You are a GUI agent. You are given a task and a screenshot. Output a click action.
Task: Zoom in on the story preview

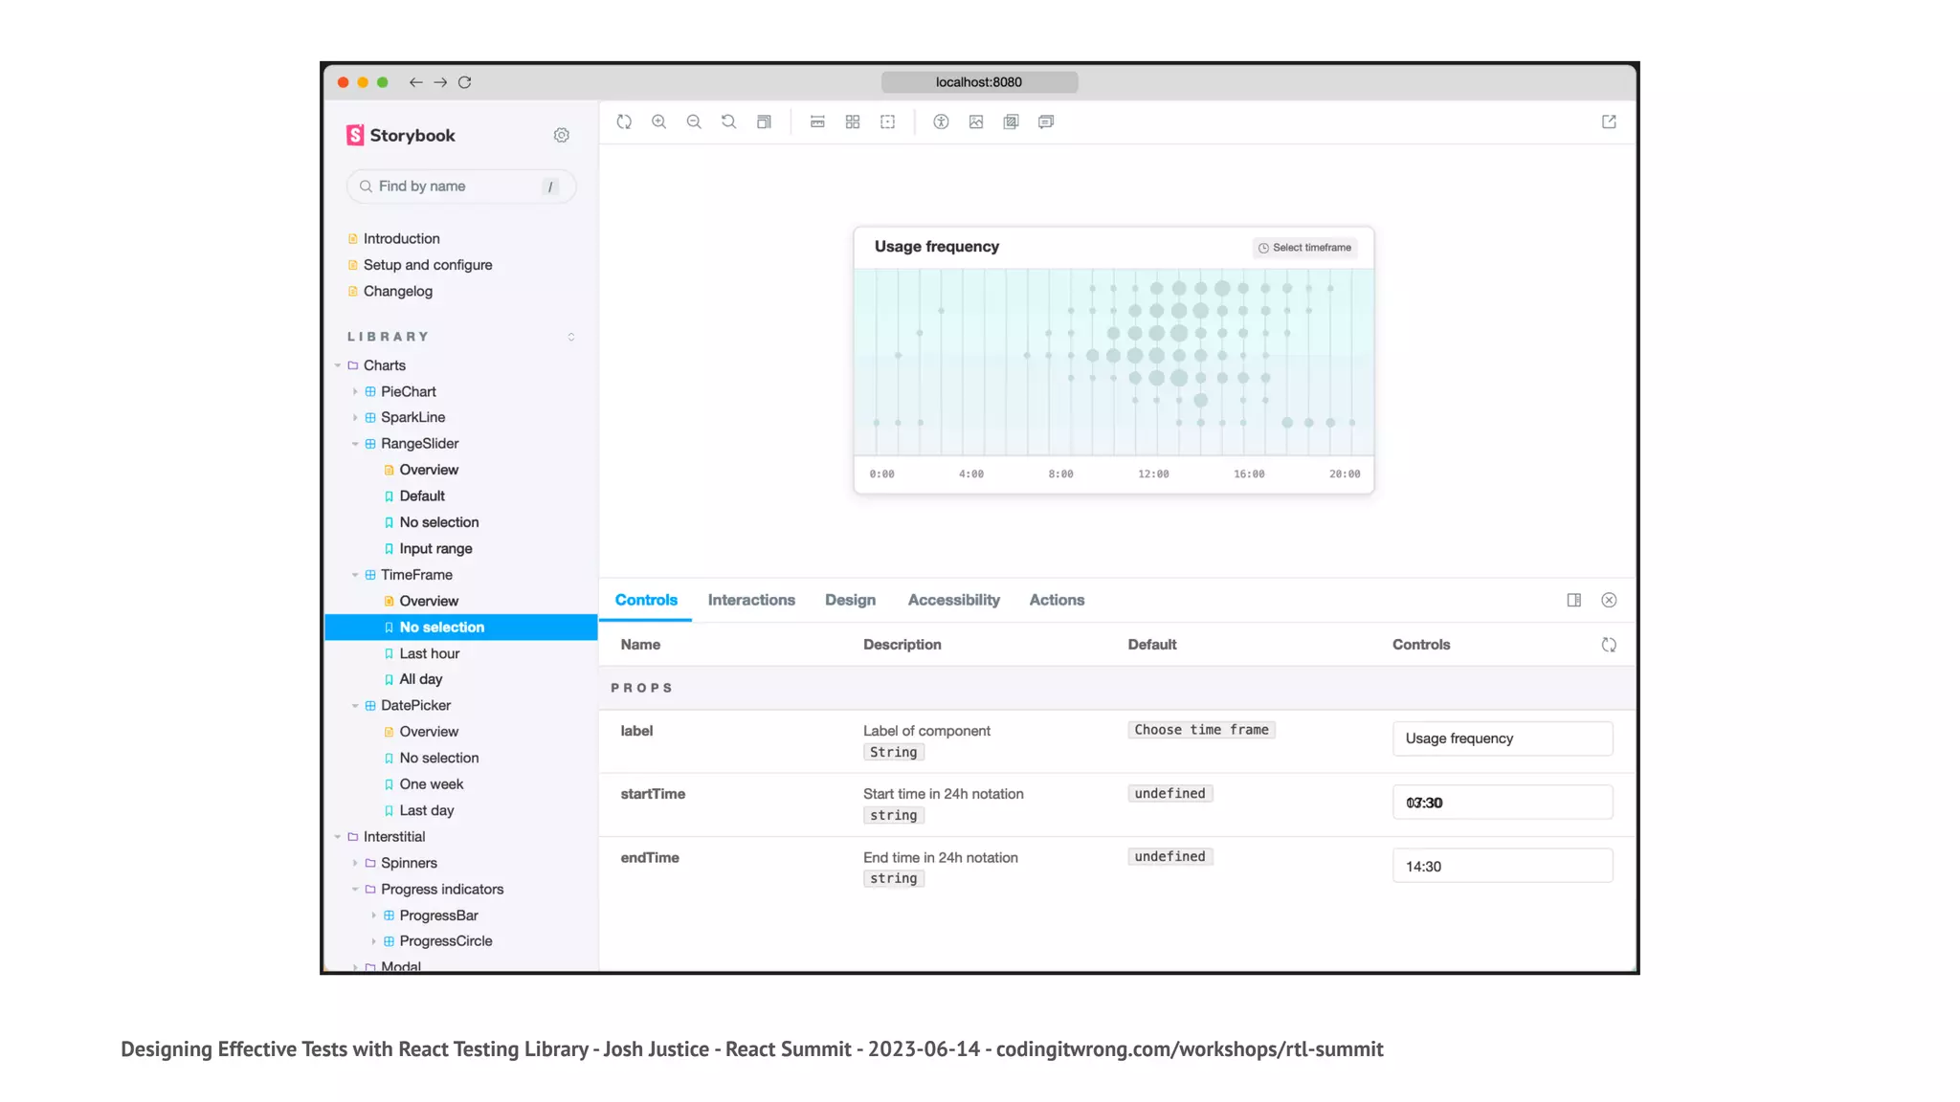pos(659,121)
